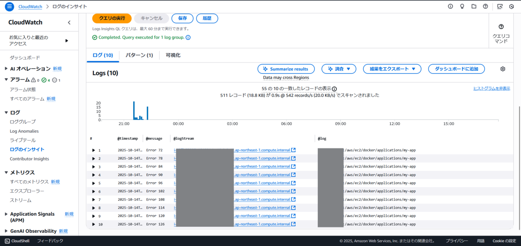Click the folder icon in top bar
The height and width of the screenshot is (246, 521).
click(474, 7)
